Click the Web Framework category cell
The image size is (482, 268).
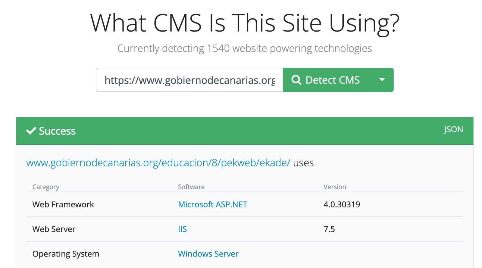[x=63, y=205]
